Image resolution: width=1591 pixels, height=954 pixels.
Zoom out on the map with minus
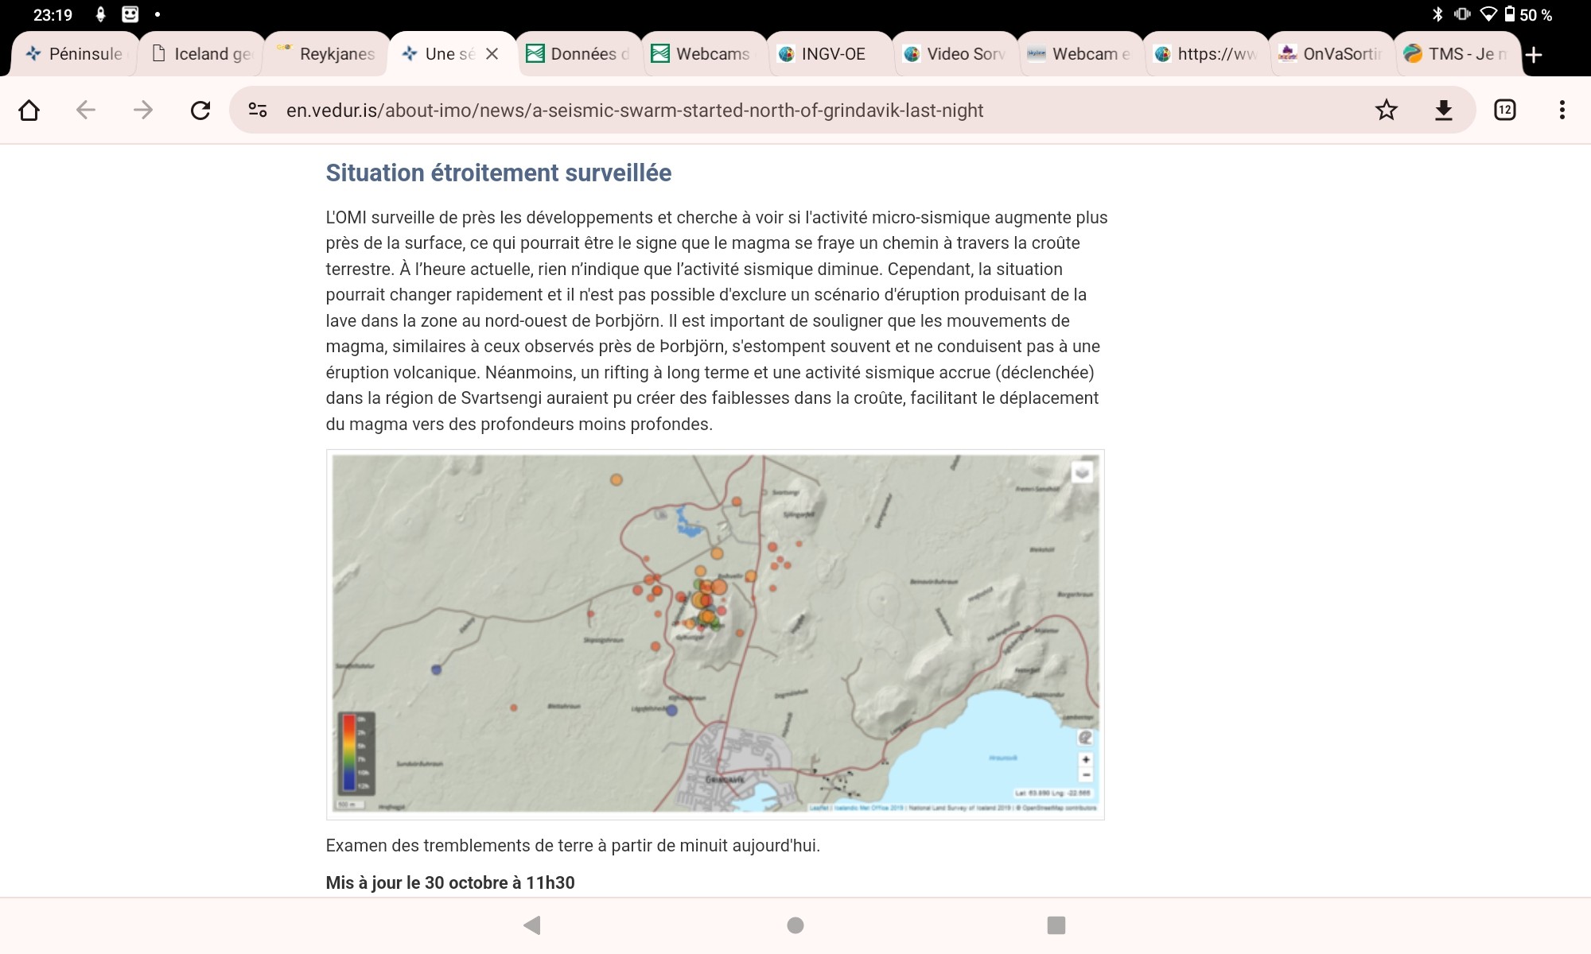click(1086, 774)
